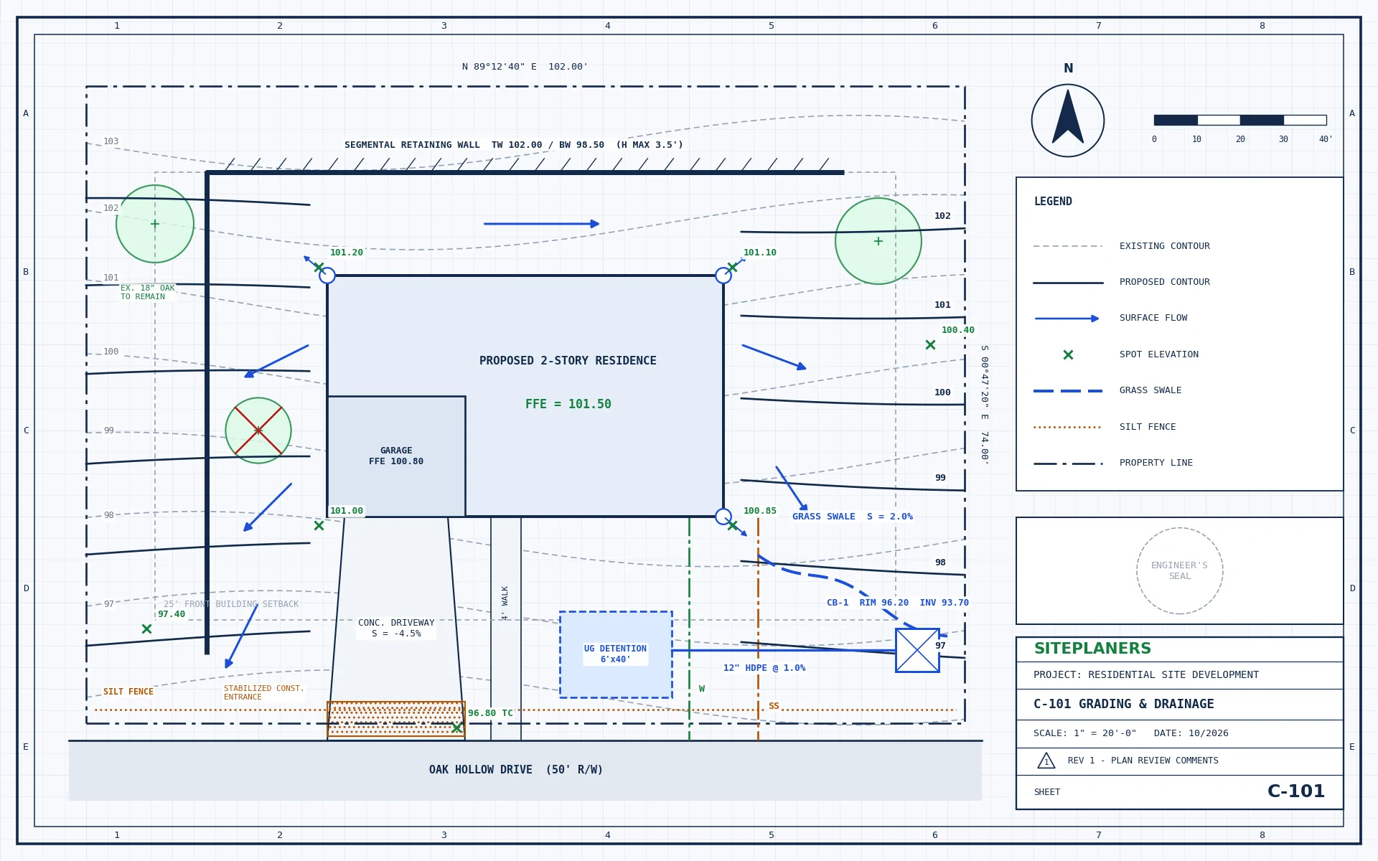Click the '4' WALK' sidewalk label
The height and width of the screenshot is (861, 1378).
pyautogui.click(x=505, y=603)
